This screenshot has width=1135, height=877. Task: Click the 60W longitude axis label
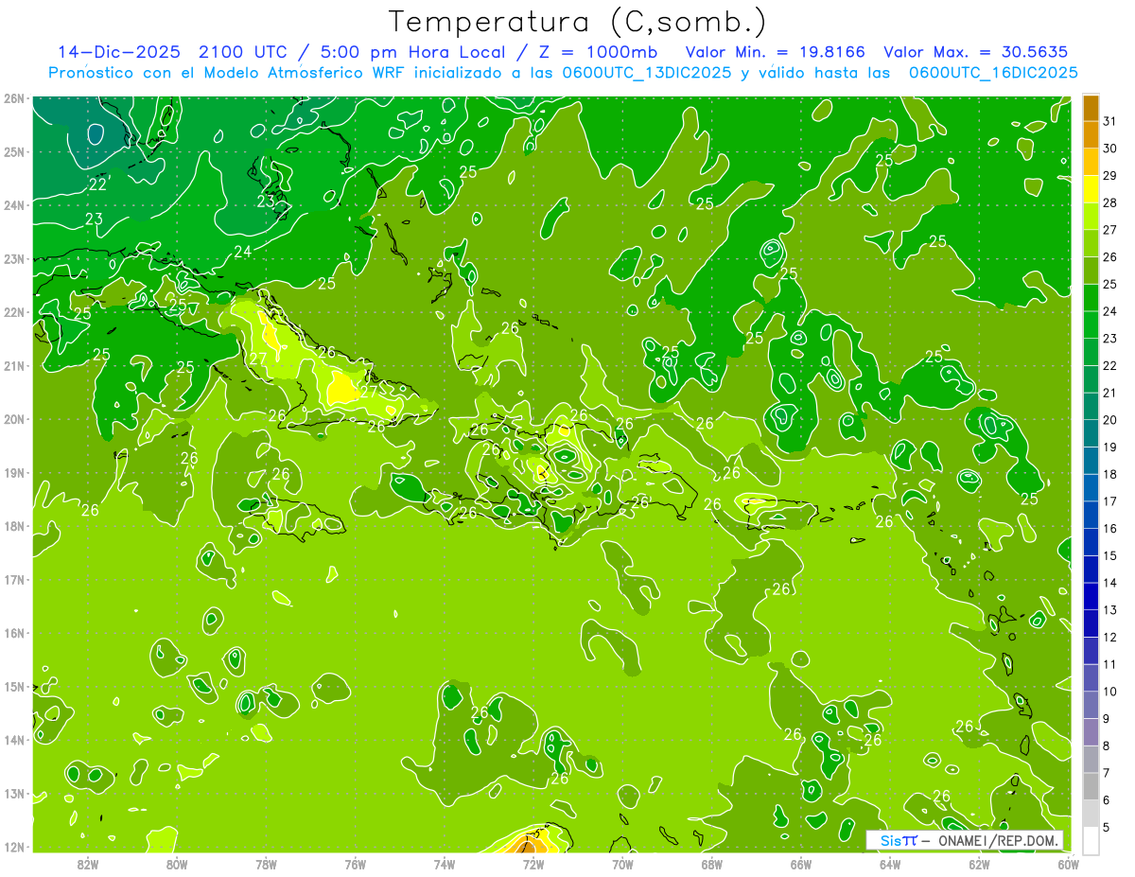click(x=1069, y=864)
